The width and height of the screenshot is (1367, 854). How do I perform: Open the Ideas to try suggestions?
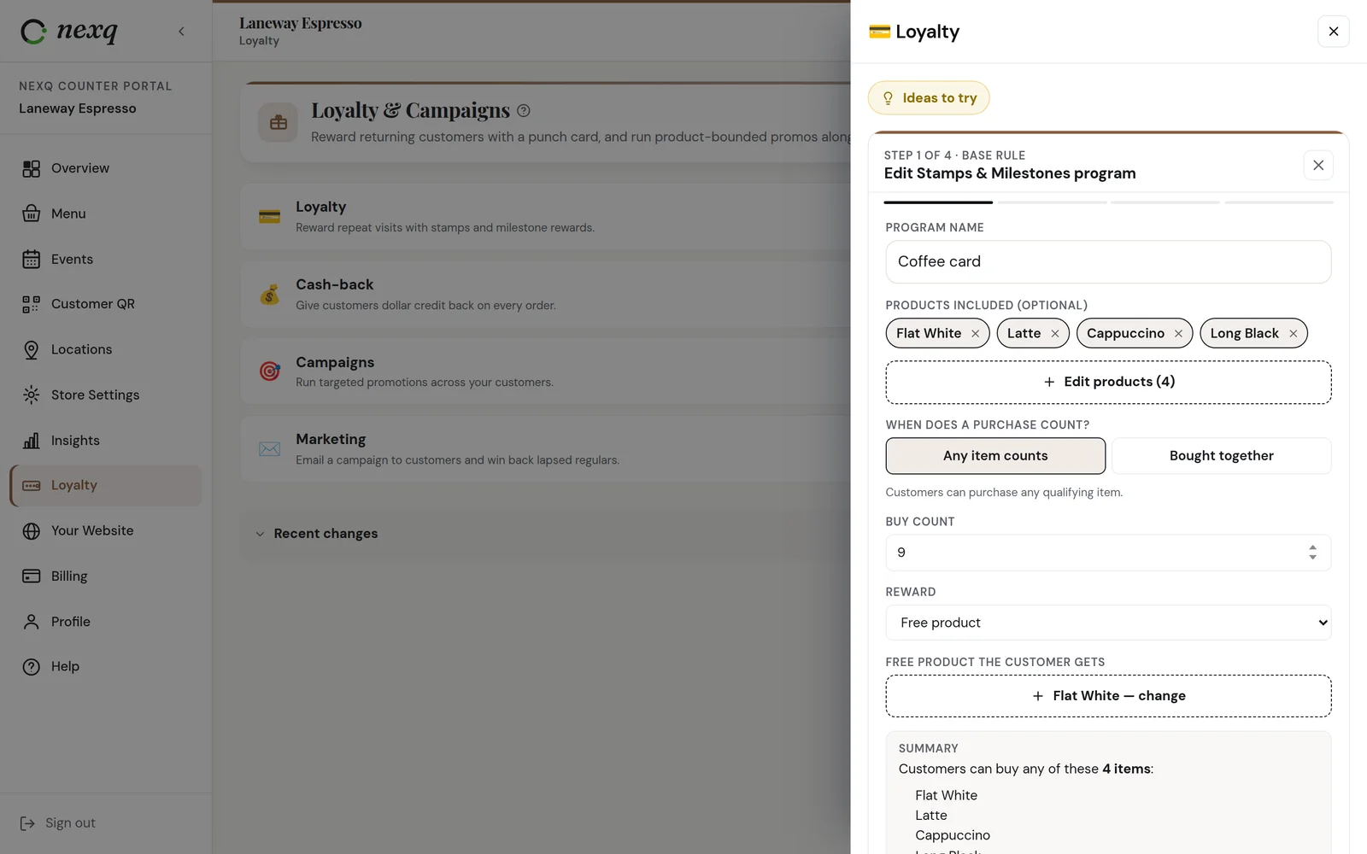click(929, 98)
